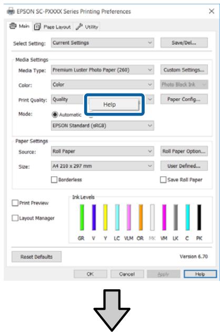Click the Help button at dialog bottom

[x=200, y=274]
